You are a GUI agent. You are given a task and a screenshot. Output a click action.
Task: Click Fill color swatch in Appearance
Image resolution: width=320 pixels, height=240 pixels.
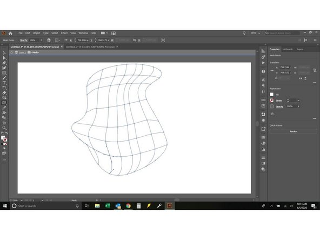click(272, 95)
